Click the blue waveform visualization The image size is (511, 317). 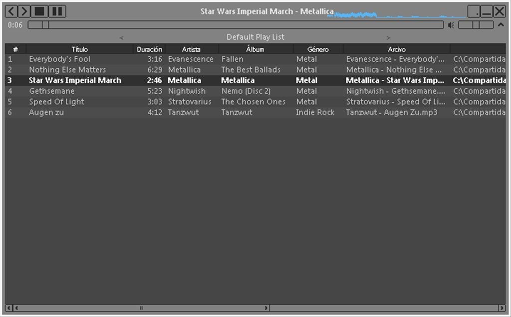point(397,14)
